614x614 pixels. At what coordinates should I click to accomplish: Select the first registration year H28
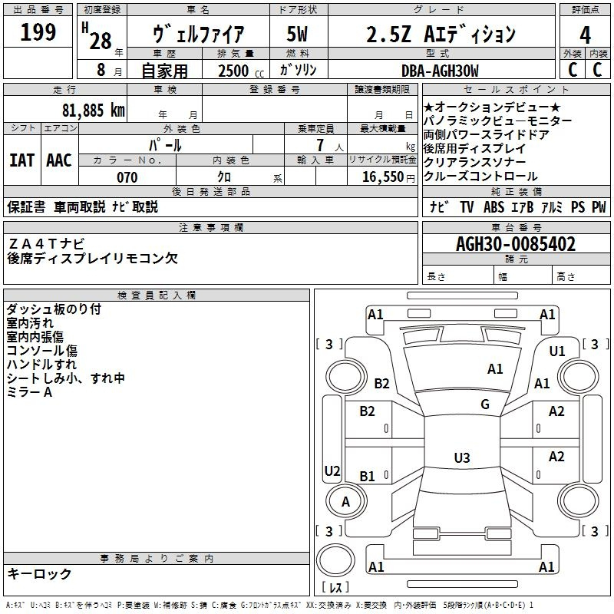tap(97, 36)
